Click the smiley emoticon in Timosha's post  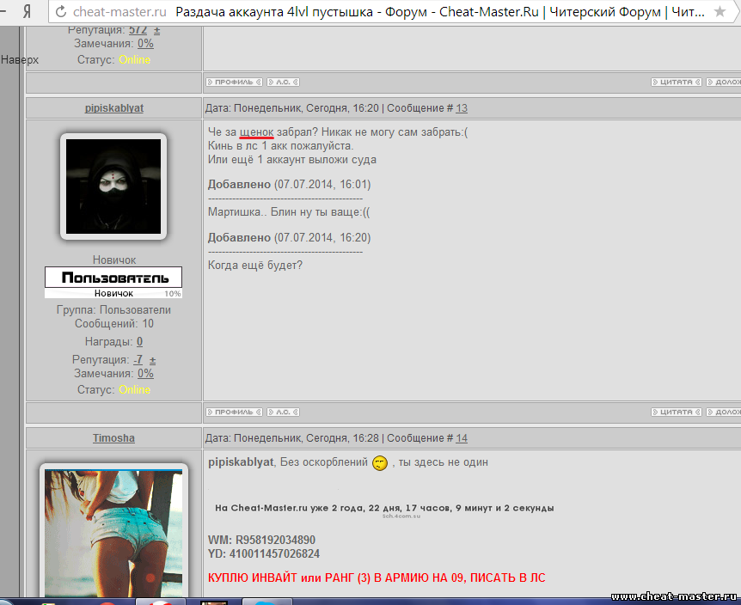[380, 463]
